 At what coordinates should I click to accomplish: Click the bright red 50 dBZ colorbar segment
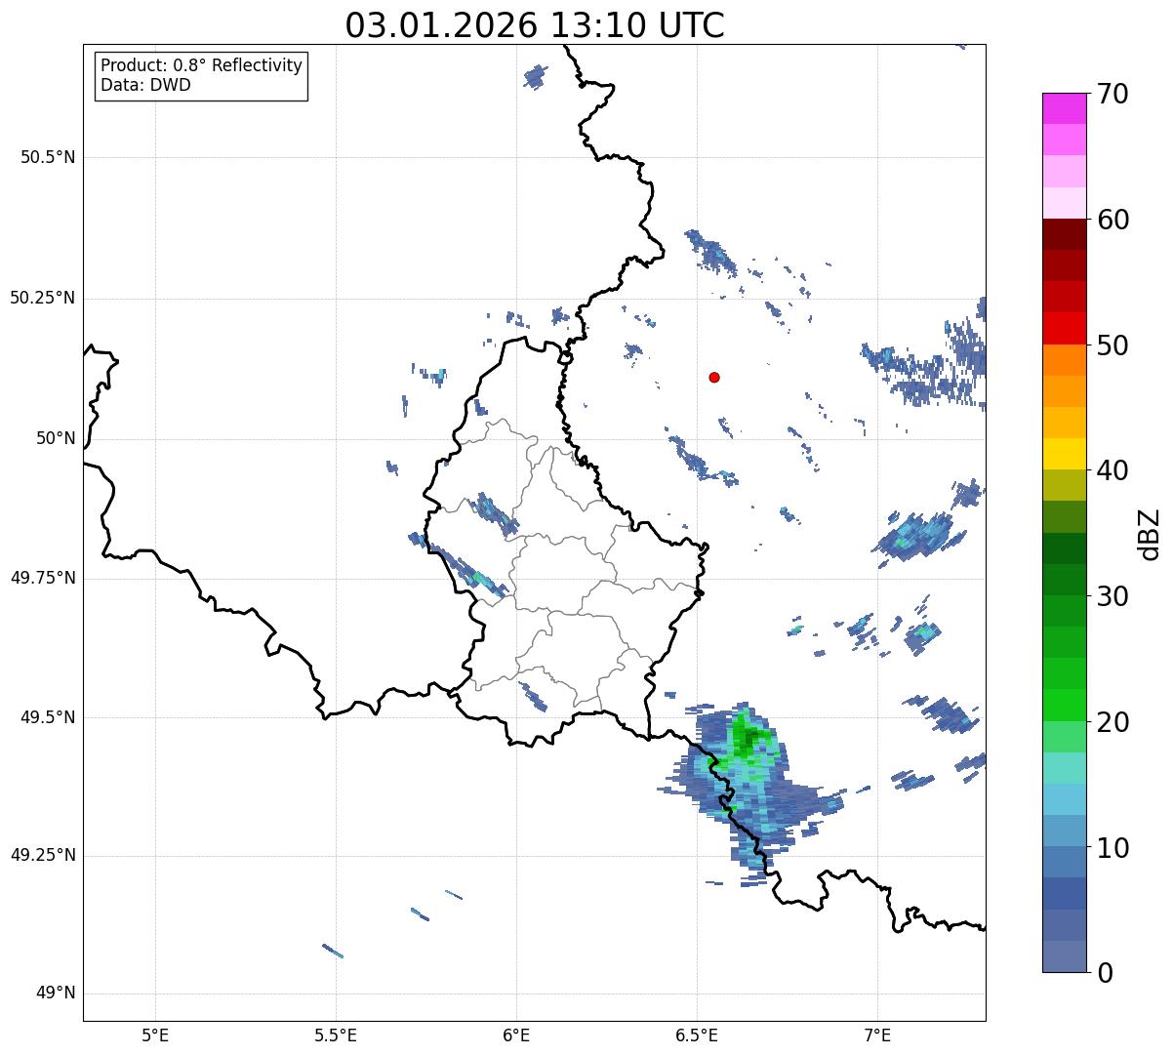(1065, 329)
